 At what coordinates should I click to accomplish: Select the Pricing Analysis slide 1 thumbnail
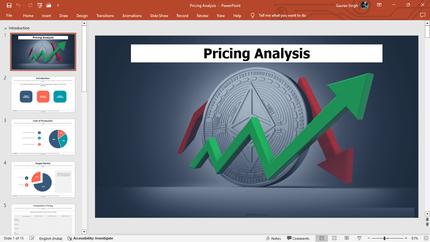(43, 52)
